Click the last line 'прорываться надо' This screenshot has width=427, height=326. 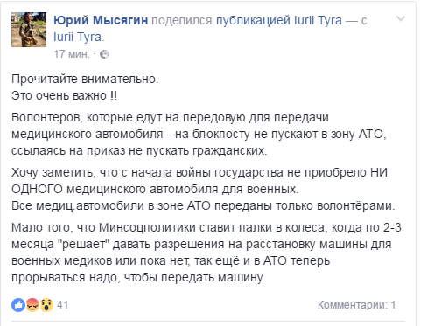click(x=138, y=277)
